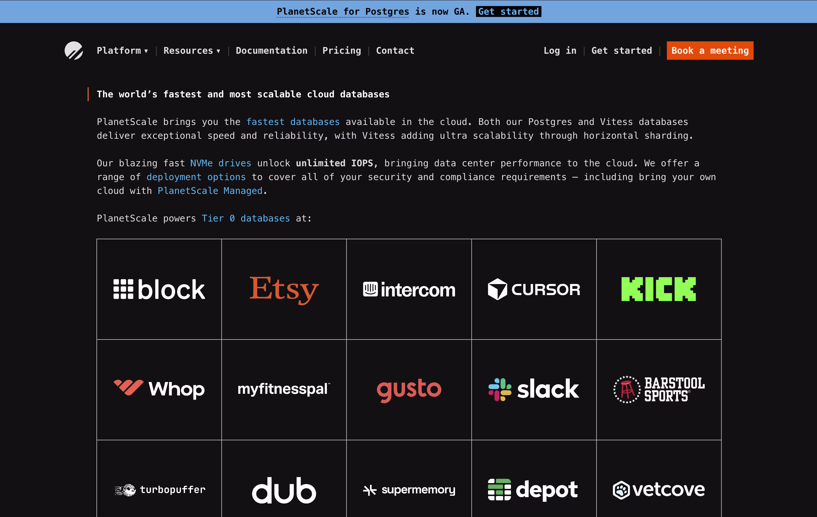The width and height of the screenshot is (817, 517).
Task: Expand the Platform menu
Action: coord(123,51)
